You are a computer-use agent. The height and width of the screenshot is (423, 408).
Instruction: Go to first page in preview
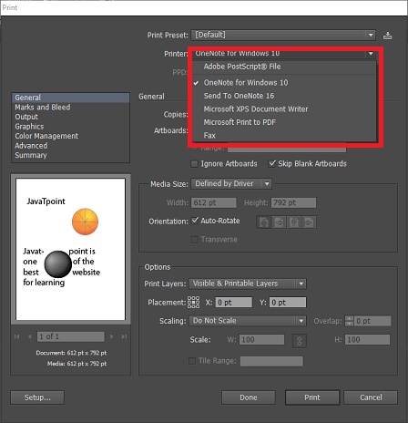click(x=16, y=336)
